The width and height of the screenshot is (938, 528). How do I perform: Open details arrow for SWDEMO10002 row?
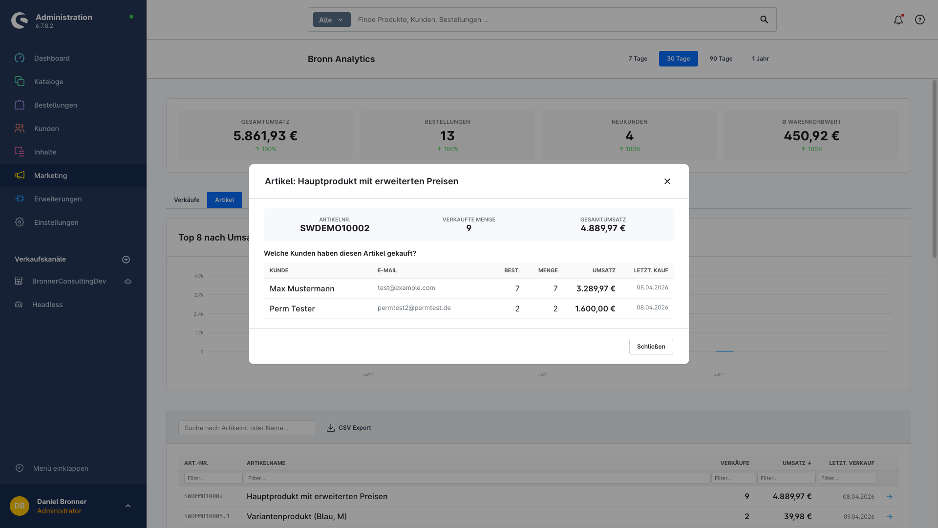889,497
